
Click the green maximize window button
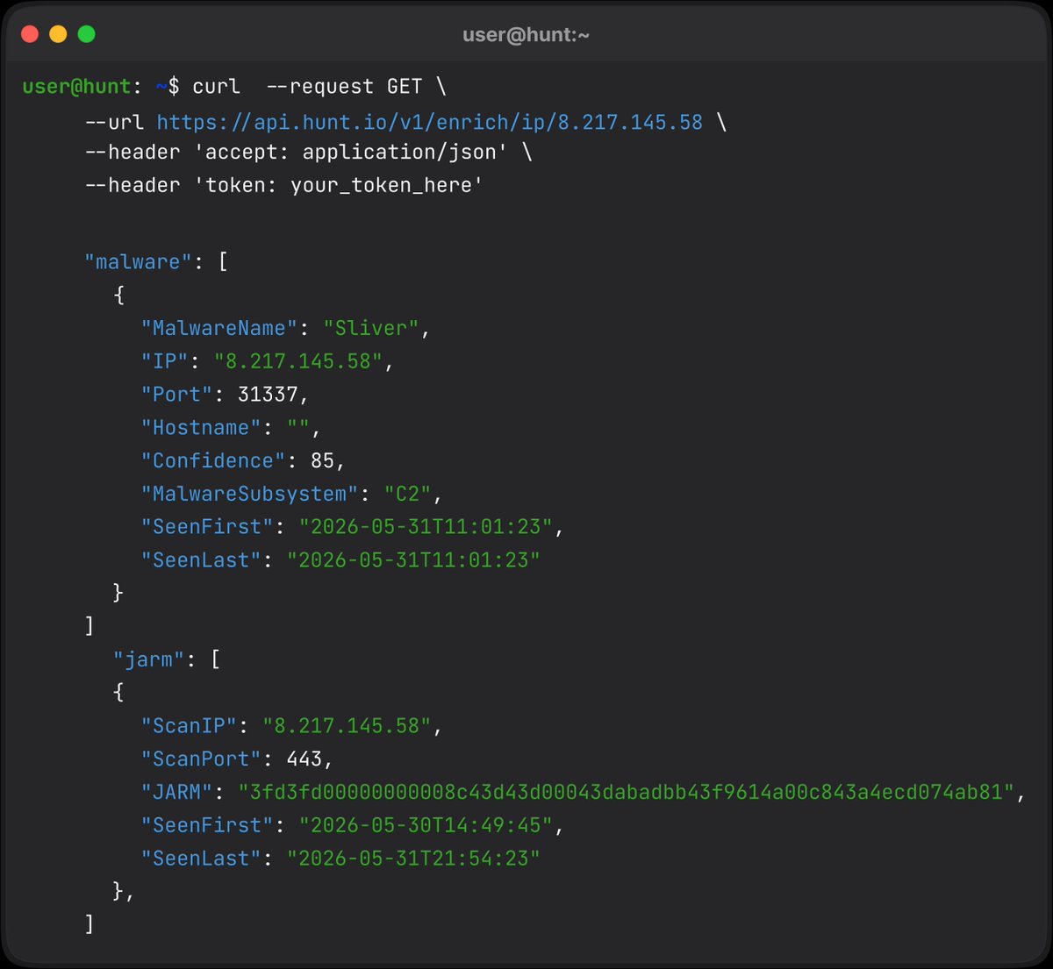[86, 34]
